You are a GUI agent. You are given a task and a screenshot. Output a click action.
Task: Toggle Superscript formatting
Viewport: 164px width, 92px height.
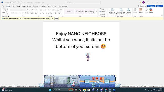click(x=25, y=13)
